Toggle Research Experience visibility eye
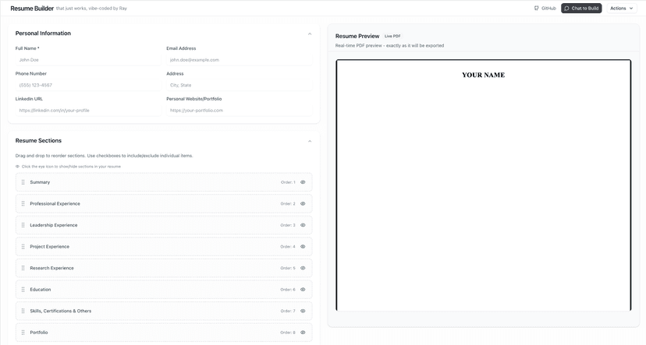Image resolution: width=646 pixels, height=345 pixels. tap(303, 268)
